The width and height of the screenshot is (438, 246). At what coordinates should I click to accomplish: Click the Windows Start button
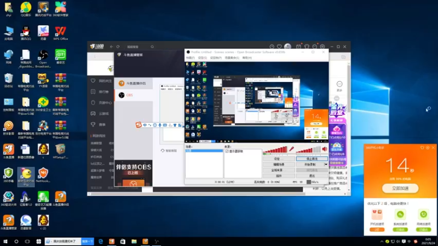point(5,242)
